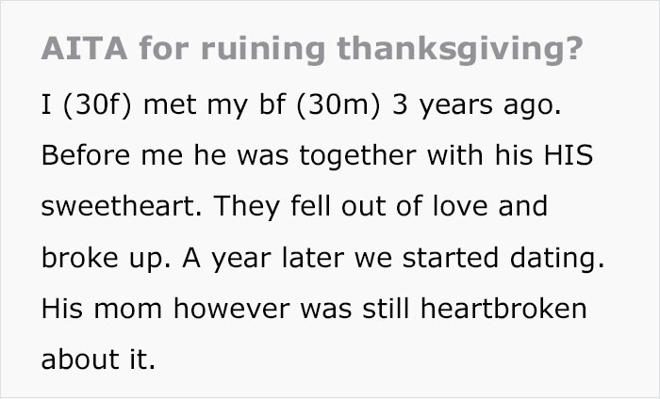Click the phrase '3 years ago.'
Image resolution: width=660 pixels, height=399 pixels.
[x=476, y=105]
